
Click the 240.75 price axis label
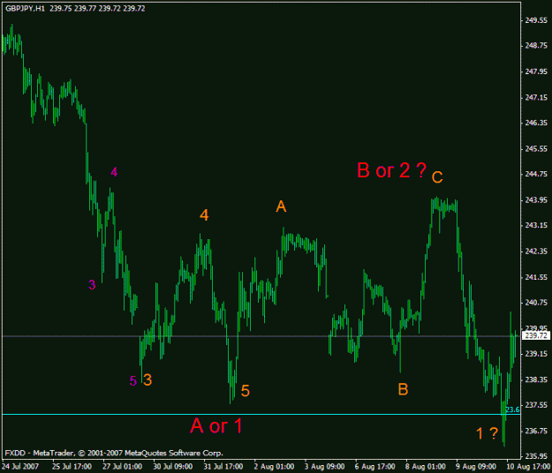click(x=536, y=303)
